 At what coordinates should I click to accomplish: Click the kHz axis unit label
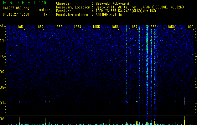click(x=3, y=25)
